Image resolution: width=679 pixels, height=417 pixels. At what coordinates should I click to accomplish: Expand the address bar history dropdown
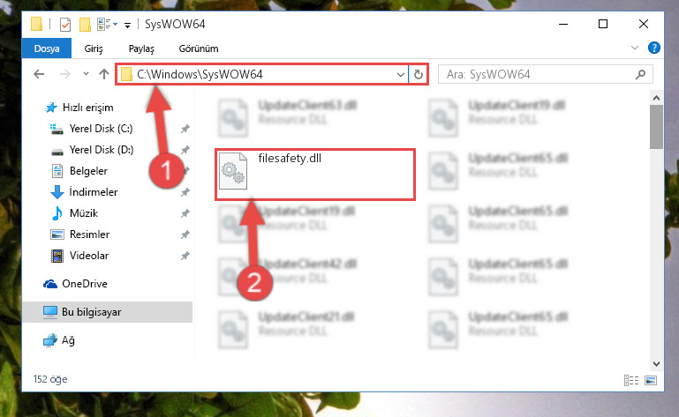point(401,74)
